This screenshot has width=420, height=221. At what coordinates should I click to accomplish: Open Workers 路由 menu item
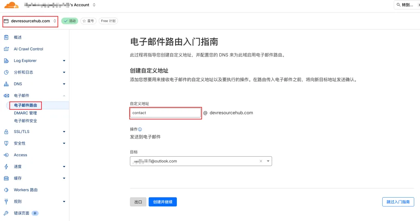pos(26,190)
